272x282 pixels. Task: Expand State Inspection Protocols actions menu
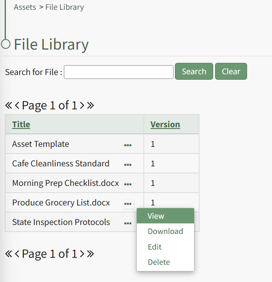(127, 223)
